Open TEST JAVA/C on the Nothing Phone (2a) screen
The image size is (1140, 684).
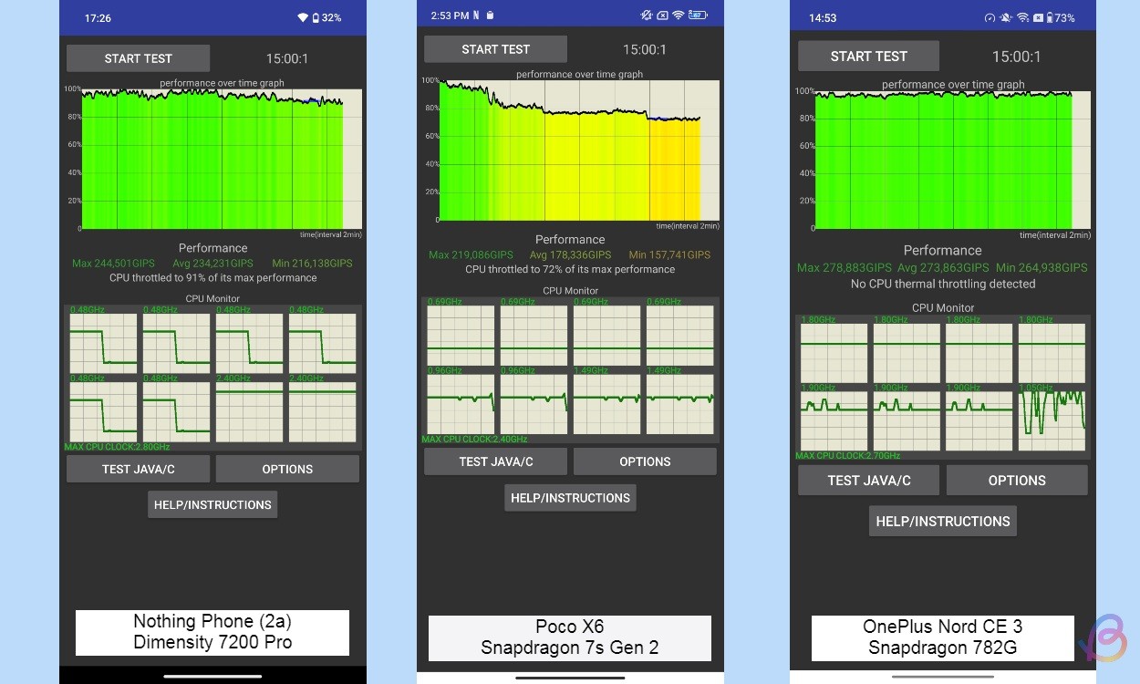[x=139, y=469]
